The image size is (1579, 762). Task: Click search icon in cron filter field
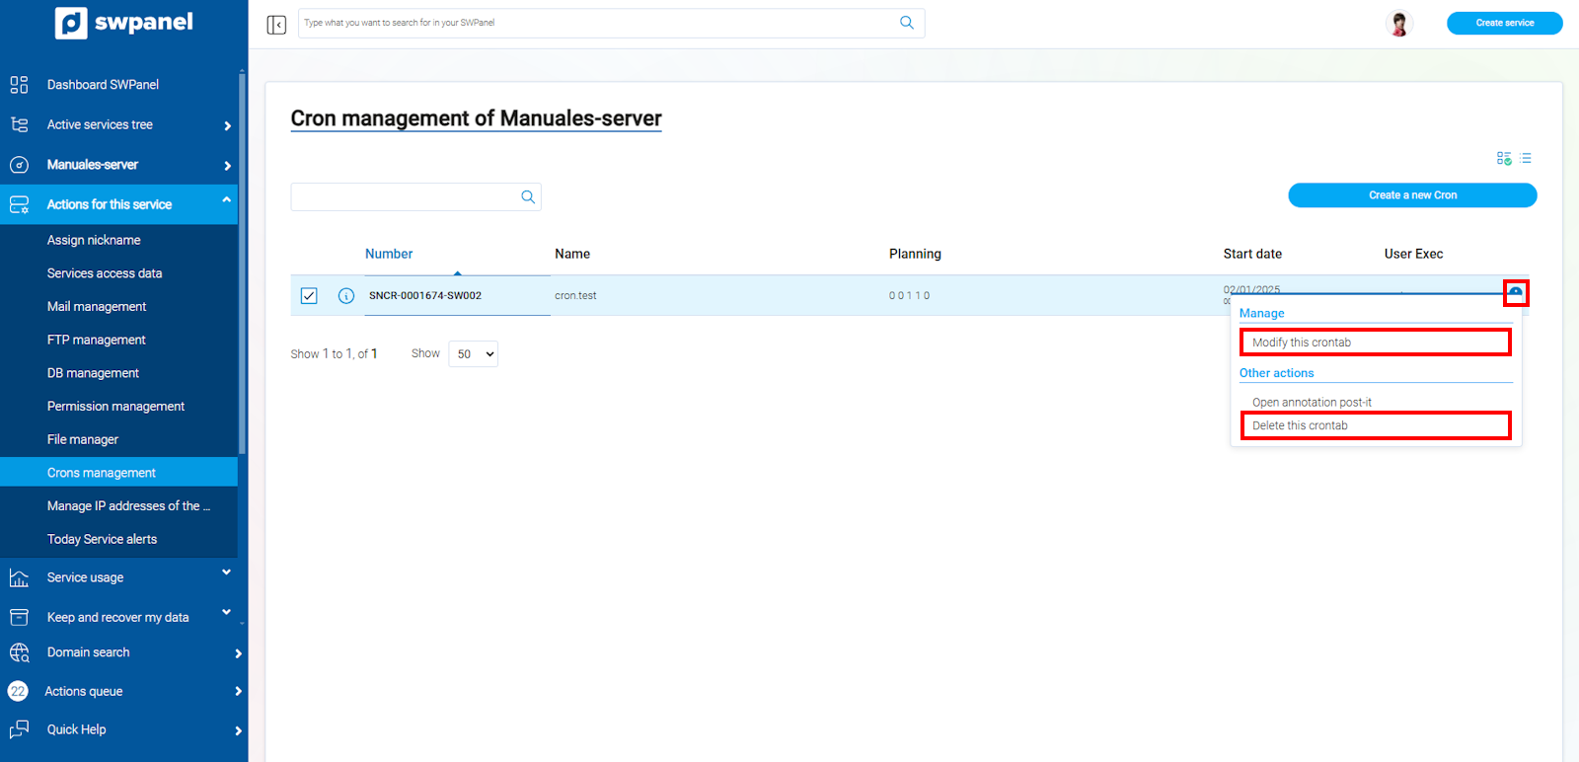click(x=528, y=197)
